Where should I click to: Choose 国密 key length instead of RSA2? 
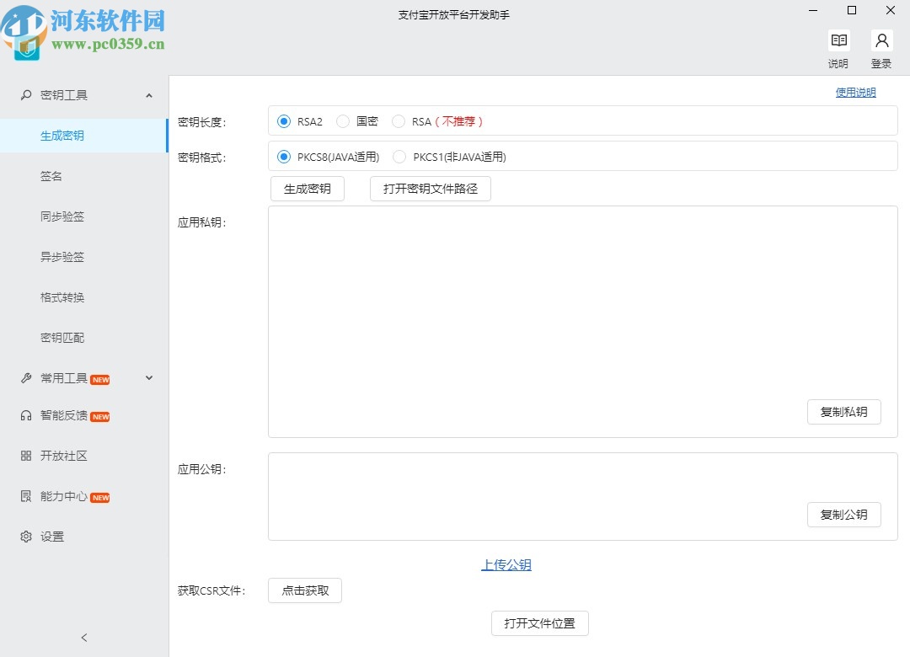pyautogui.click(x=343, y=121)
